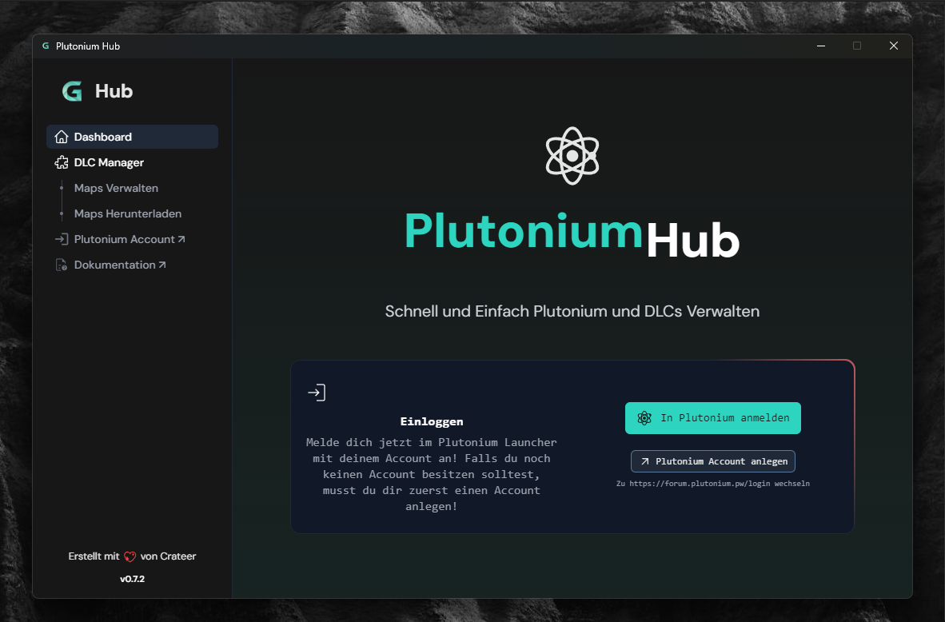Click the document icon next to Dokumentation
Screen dimensions: 945x622
[62, 264]
